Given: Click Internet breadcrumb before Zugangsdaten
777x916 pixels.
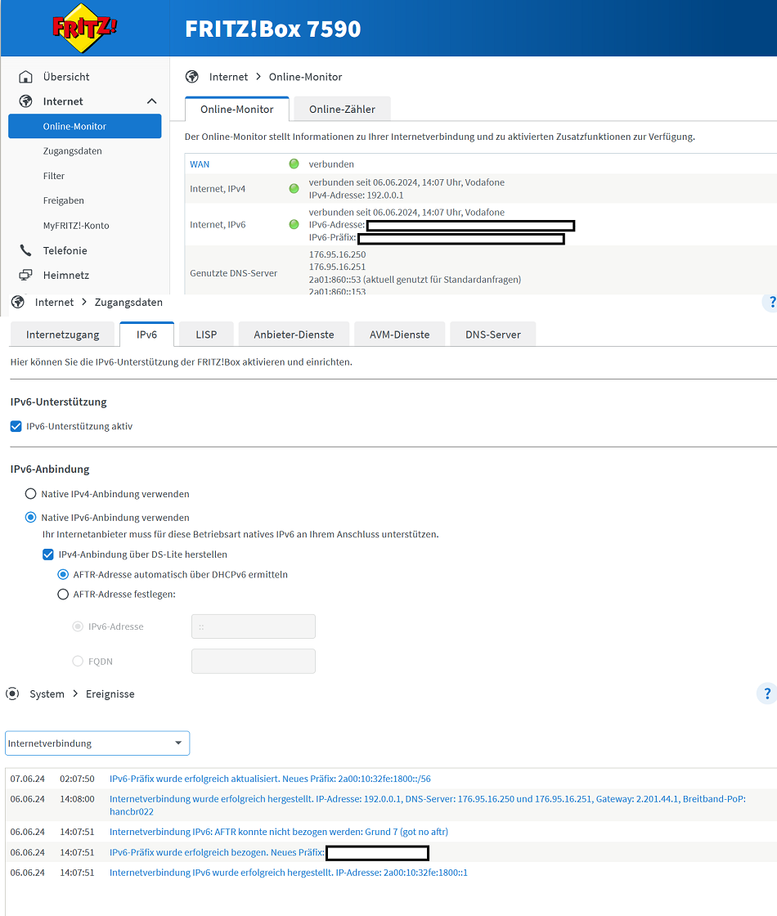Looking at the screenshot, I should point(54,302).
